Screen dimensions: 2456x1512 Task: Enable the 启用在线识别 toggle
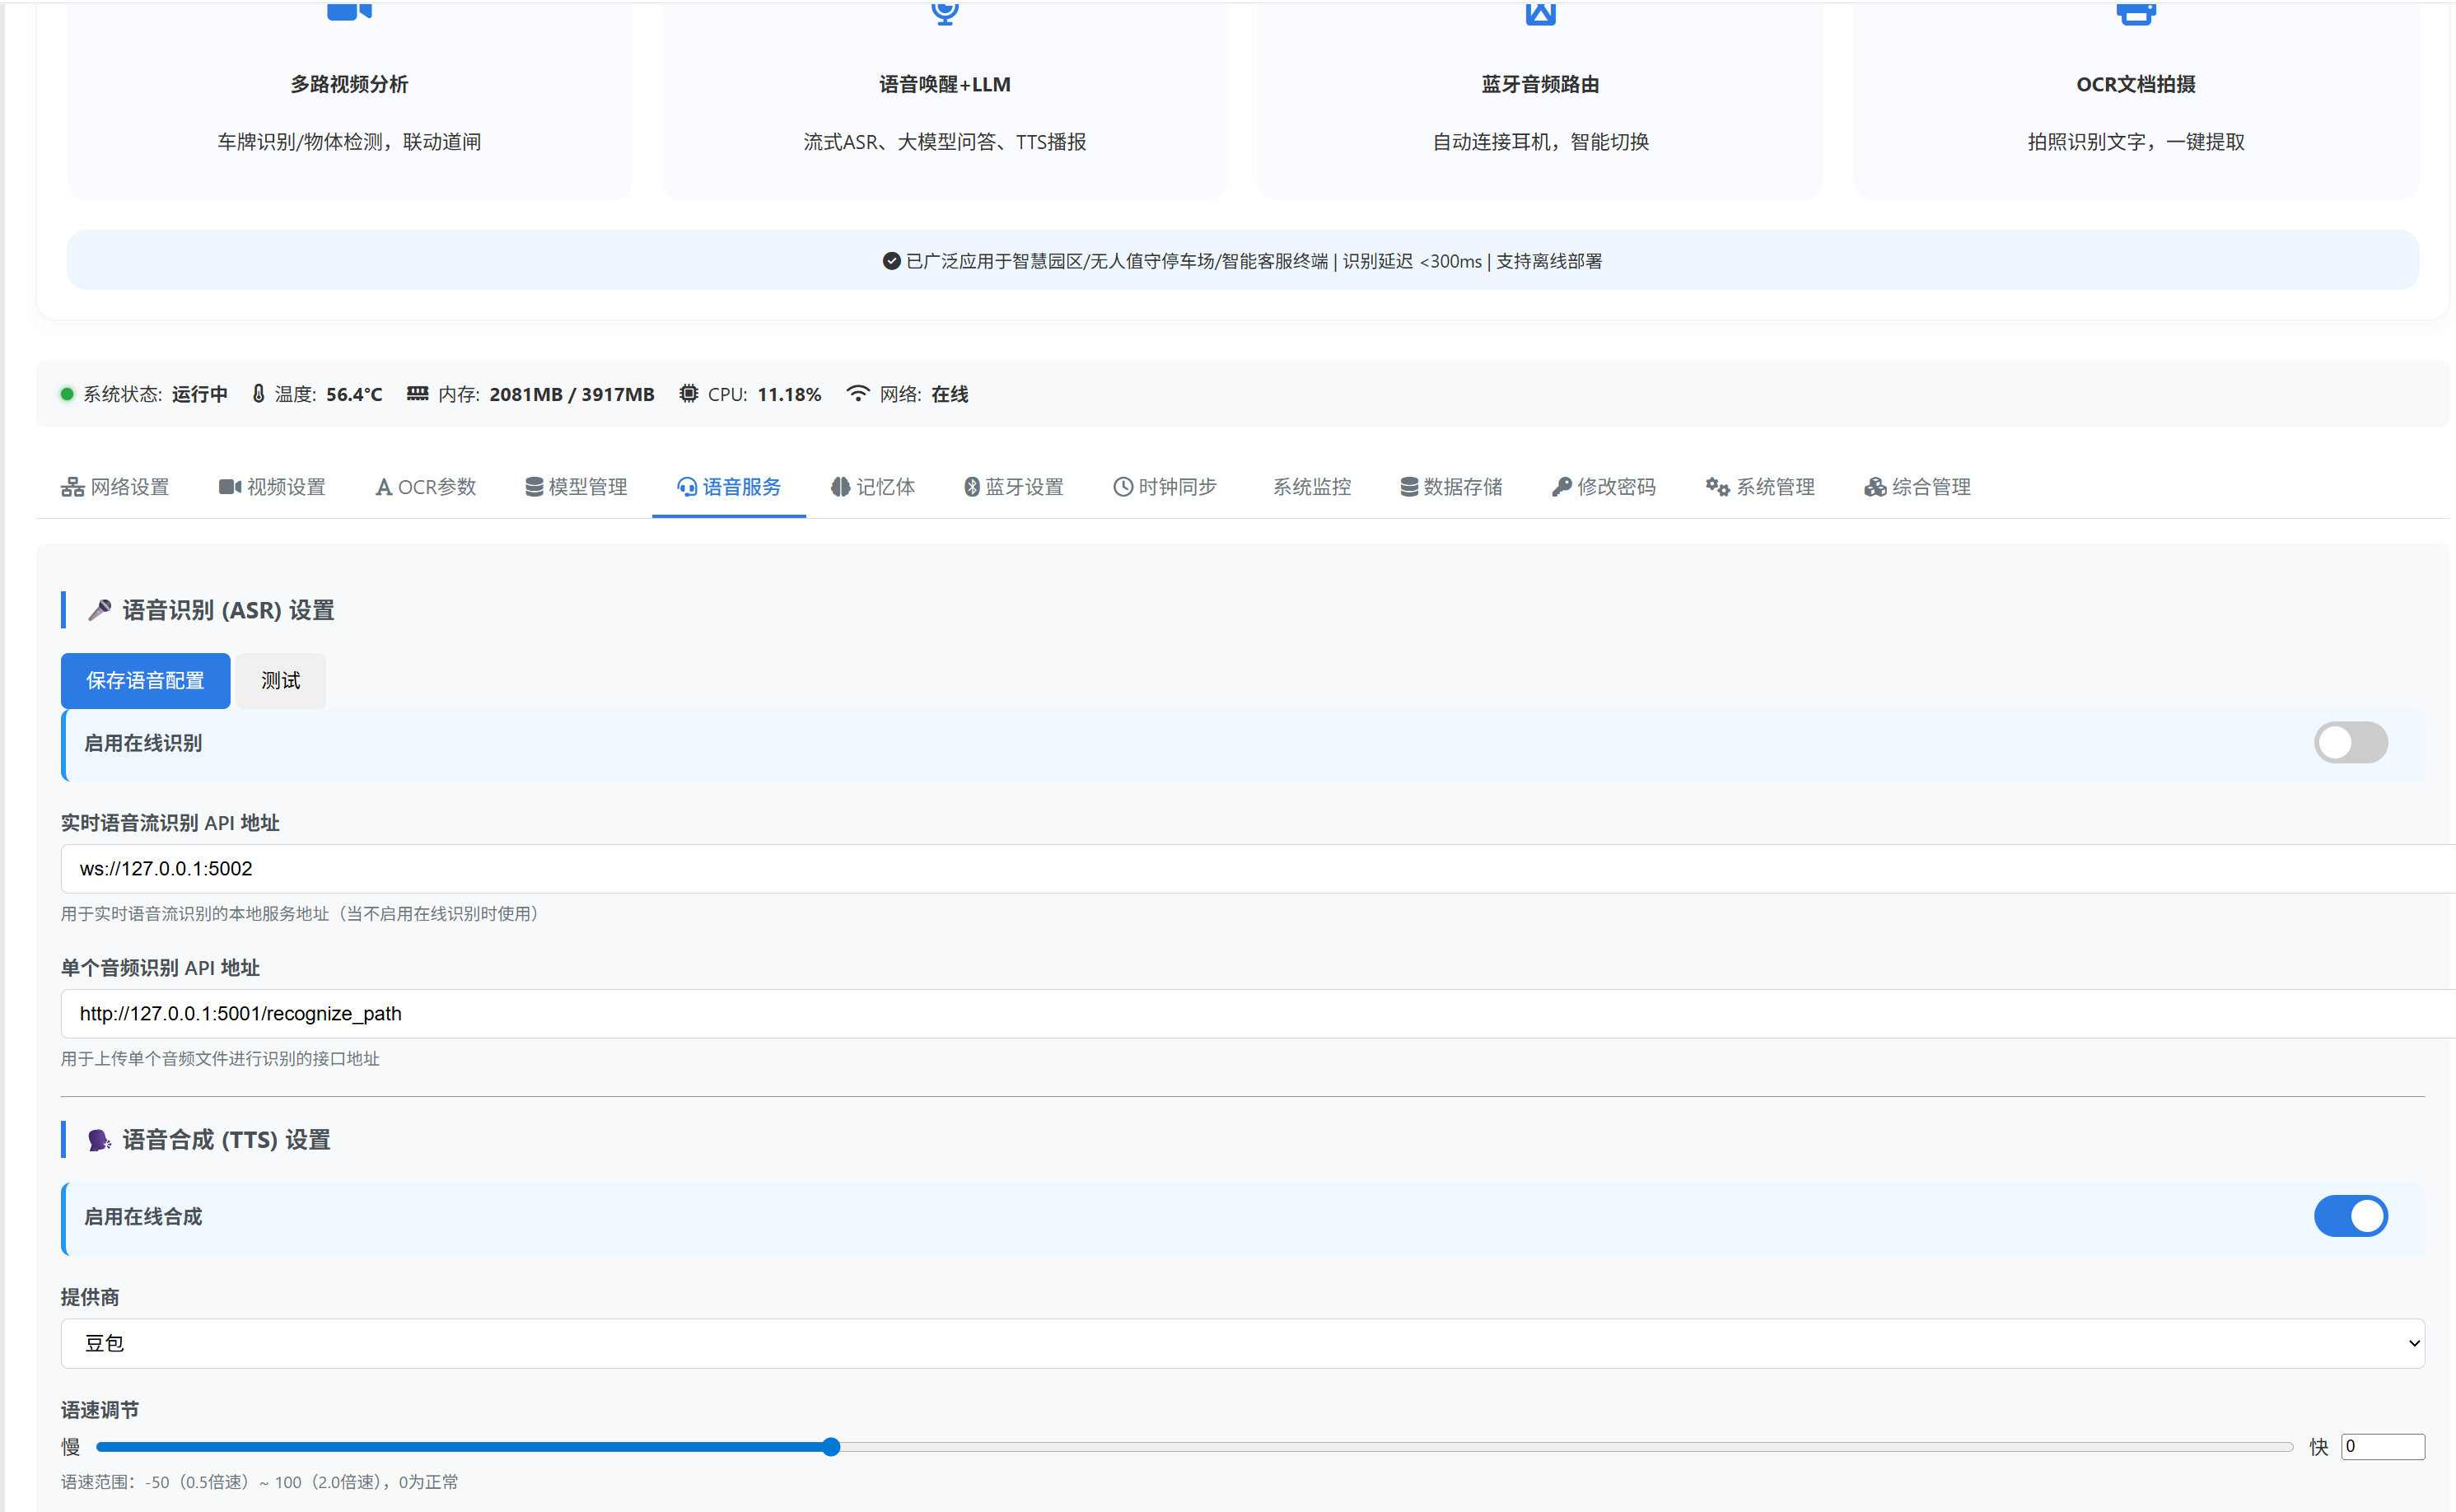(x=2350, y=743)
